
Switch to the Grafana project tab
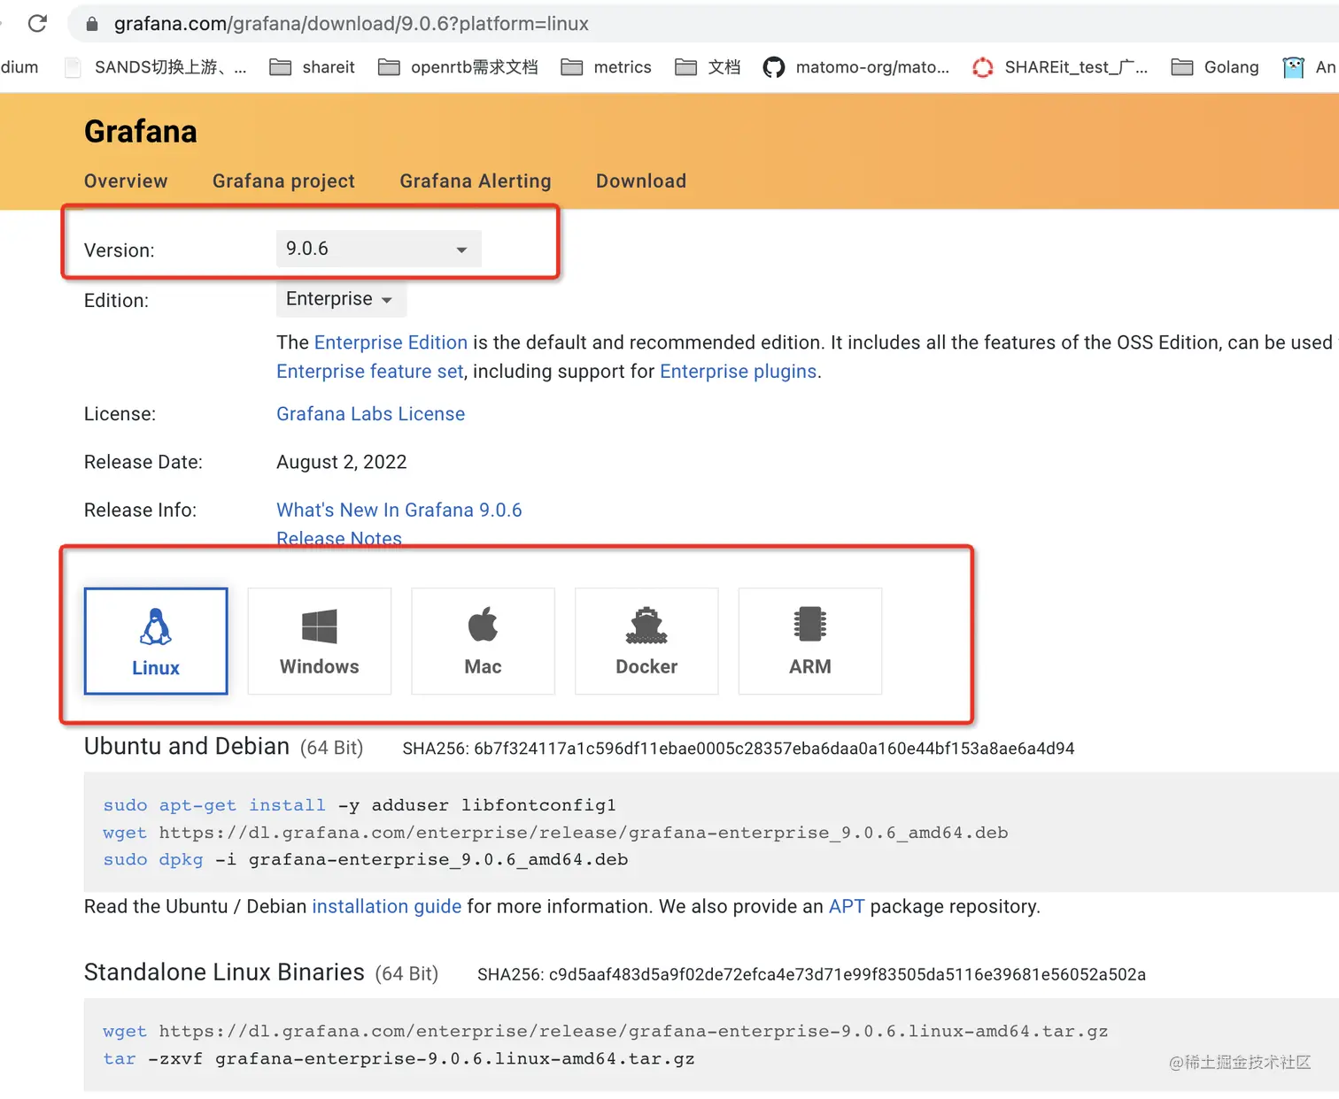(283, 181)
